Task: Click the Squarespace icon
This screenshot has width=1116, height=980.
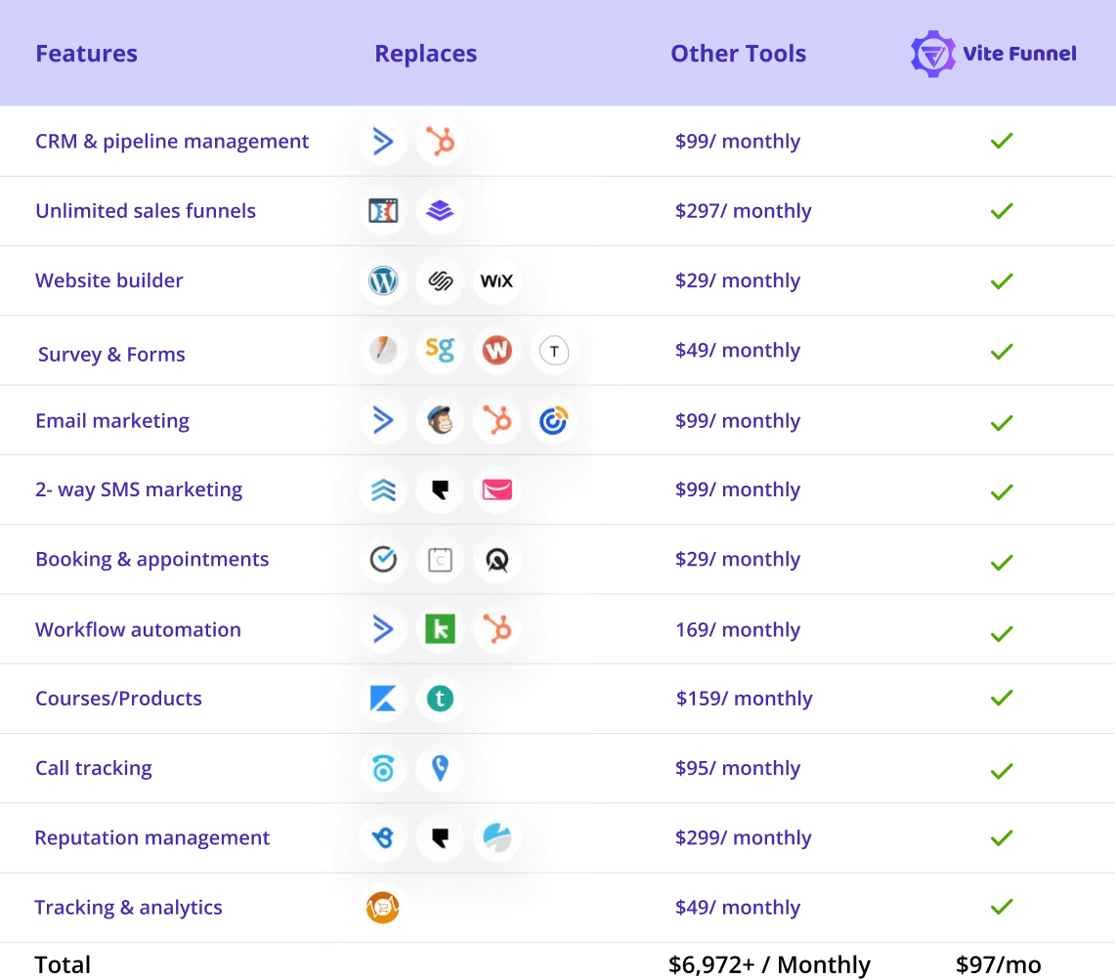Action: 440,281
